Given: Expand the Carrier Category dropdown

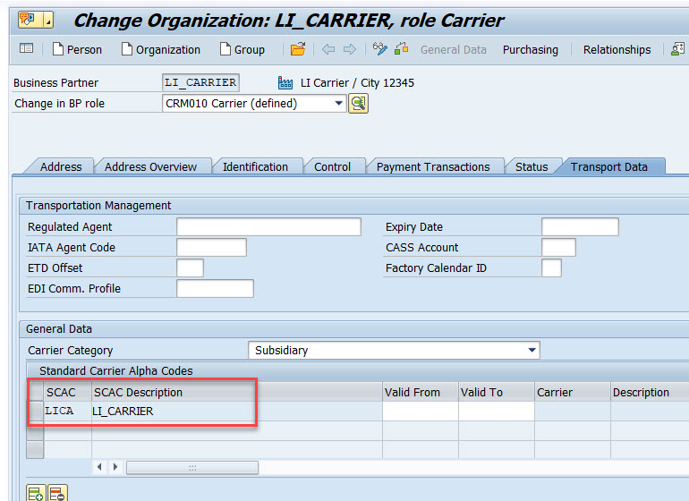Looking at the screenshot, I should tap(532, 351).
